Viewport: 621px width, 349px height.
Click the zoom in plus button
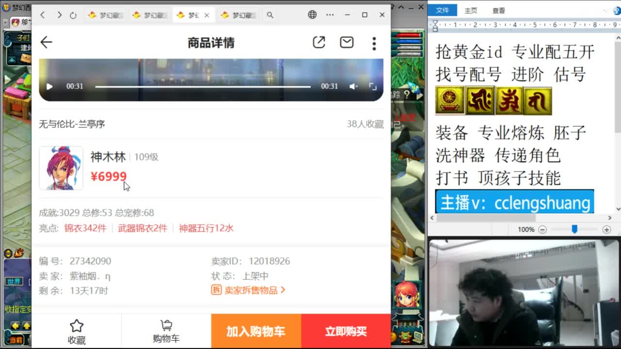(606, 229)
